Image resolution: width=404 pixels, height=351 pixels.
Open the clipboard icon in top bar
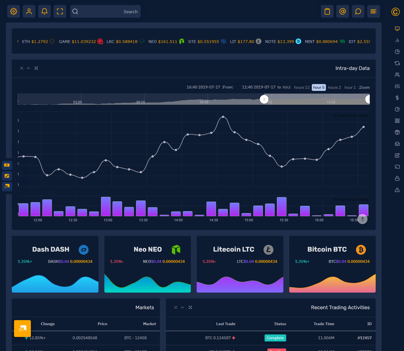point(327,12)
